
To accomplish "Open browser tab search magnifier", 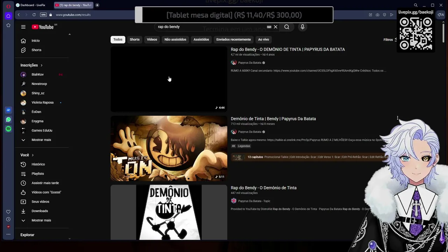I will [415, 5].
